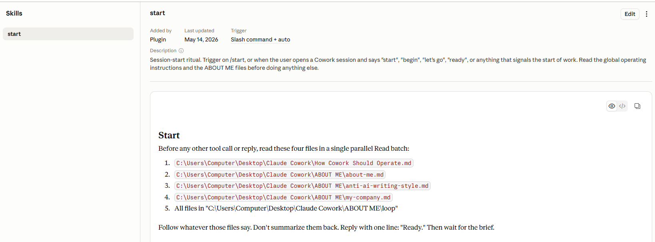The height and width of the screenshot is (242, 655).
Task: Click the May 14, 2026 last updated date
Action: (x=201, y=39)
